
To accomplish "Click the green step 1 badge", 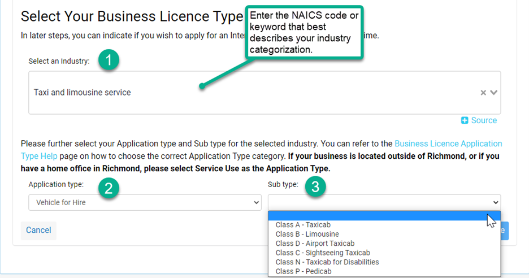I will [109, 61].
